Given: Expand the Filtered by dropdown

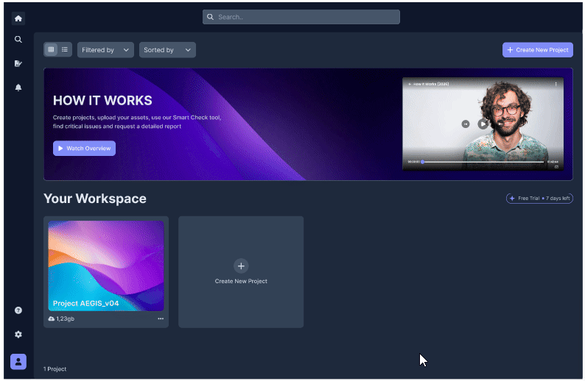Looking at the screenshot, I should pos(105,50).
